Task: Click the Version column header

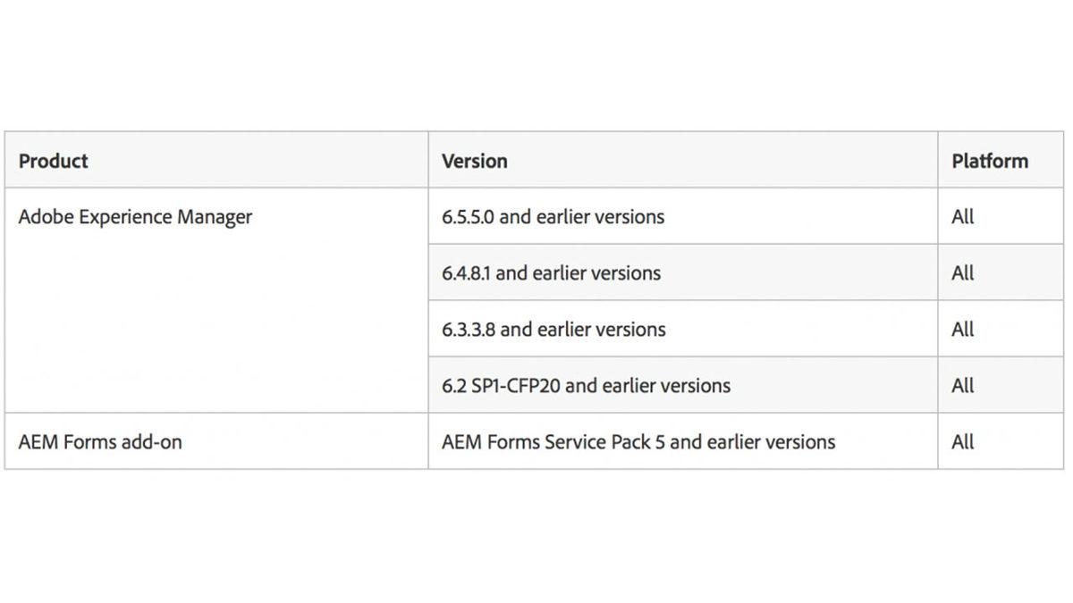Action: (x=474, y=161)
